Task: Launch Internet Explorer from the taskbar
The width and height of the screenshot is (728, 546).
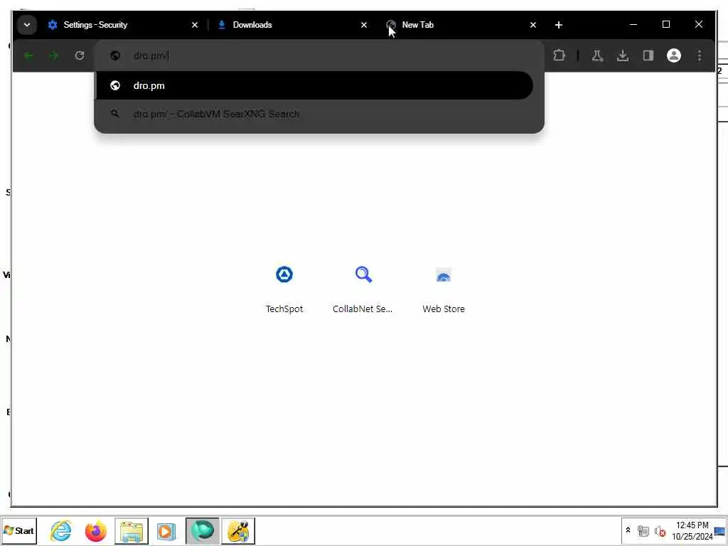Action: [61, 530]
